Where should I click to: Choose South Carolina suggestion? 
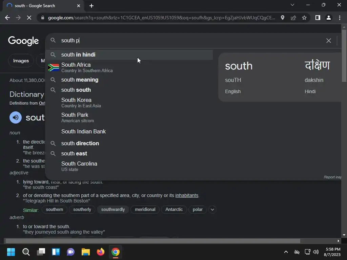[129, 166]
